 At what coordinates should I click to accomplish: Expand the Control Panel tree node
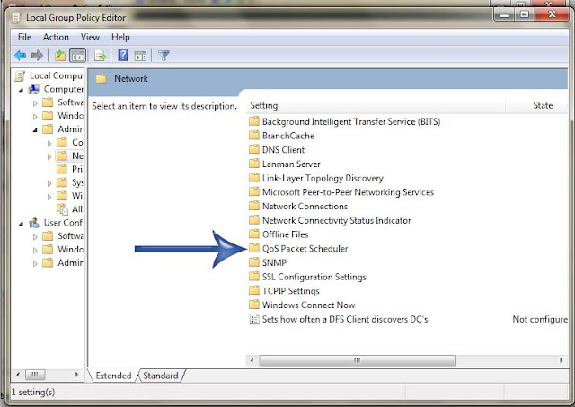coord(49,144)
